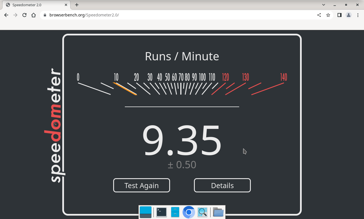Open the user profile avatar menu
The height and width of the screenshot is (219, 364).
click(x=349, y=15)
